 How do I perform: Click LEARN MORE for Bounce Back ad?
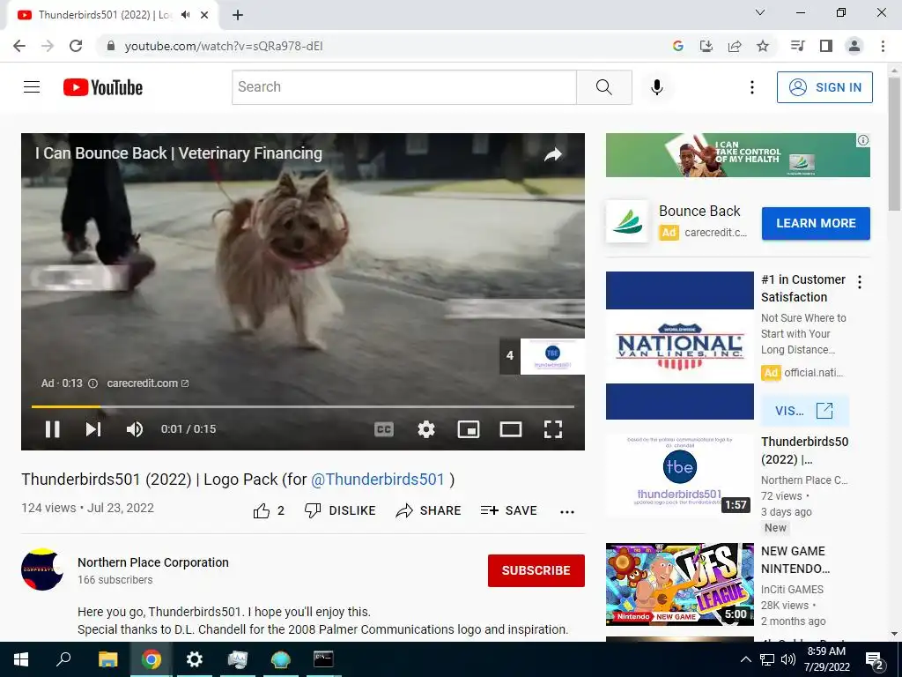tap(816, 223)
